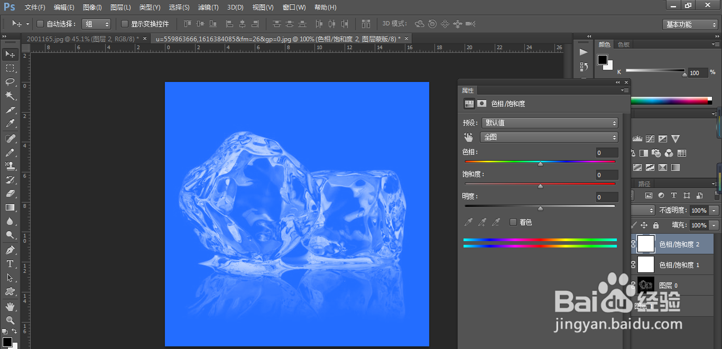722x349 pixels.
Task: Open the Move tool preset picker arrow
Action: (x=27, y=24)
